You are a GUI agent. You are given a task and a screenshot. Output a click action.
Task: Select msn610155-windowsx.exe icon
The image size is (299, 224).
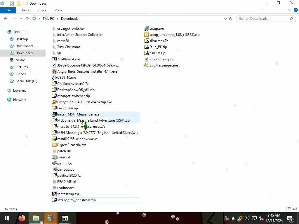[54, 139]
